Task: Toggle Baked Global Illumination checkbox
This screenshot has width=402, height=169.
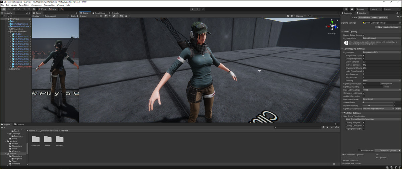Action: [364, 35]
